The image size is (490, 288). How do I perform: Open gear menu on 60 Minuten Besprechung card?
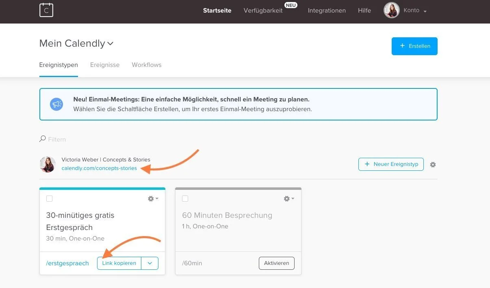click(289, 199)
